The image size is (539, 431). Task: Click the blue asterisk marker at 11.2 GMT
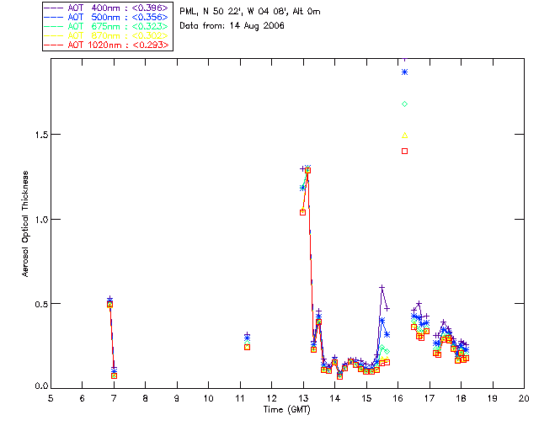(247, 337)
